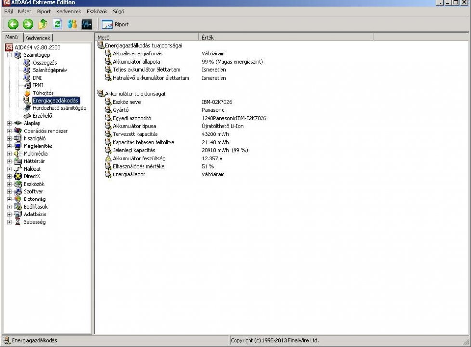Click the Alaplap motherboard icon

point(18,123)
